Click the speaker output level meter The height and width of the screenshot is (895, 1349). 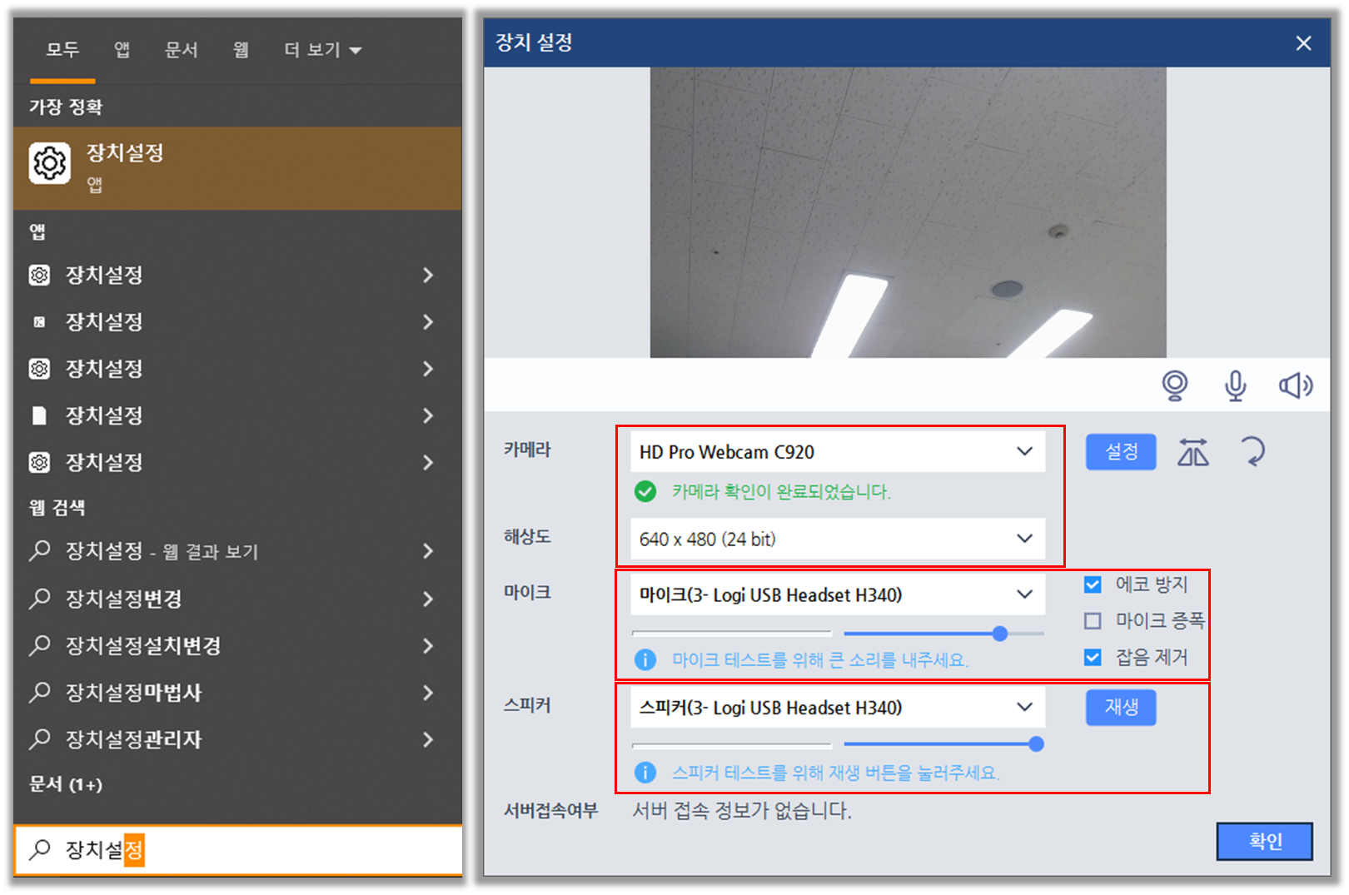(732, 744)
